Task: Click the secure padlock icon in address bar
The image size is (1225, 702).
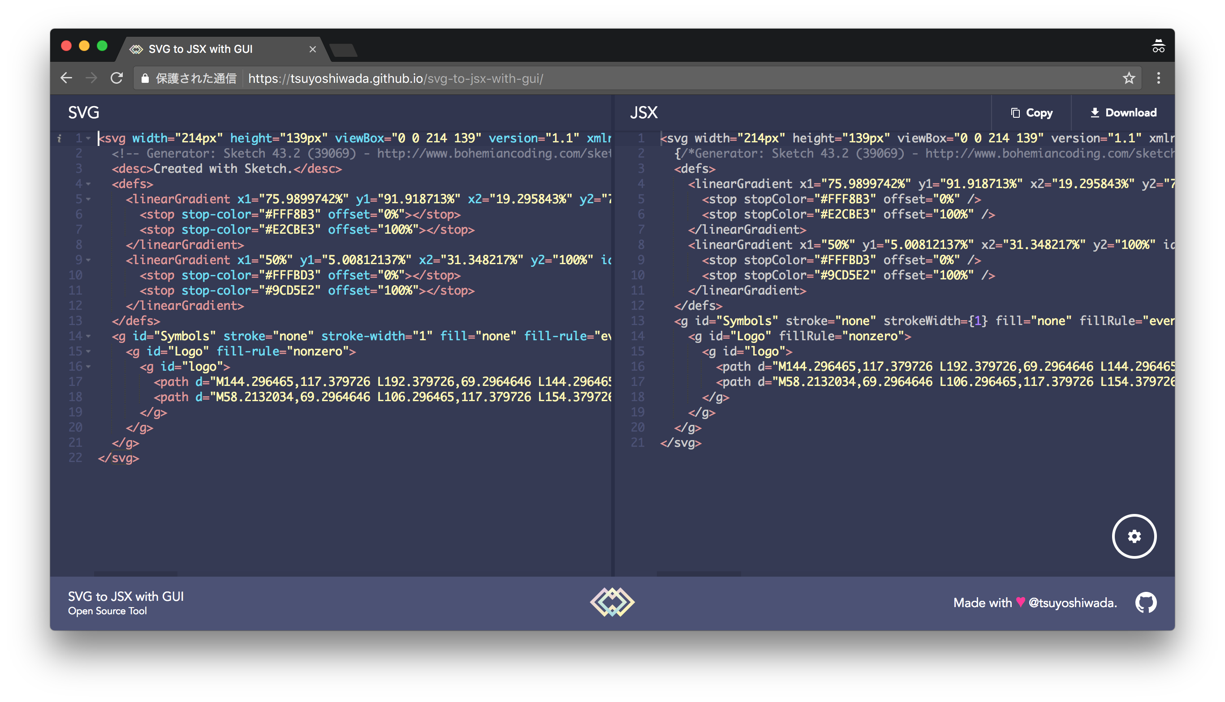Action: tap(145, 78)
